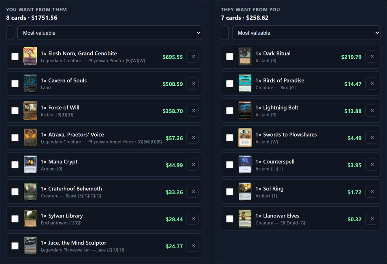Select the '1× Sol Ring' card name
Screen dimensions: 387x264
click(x=270, y=189)
